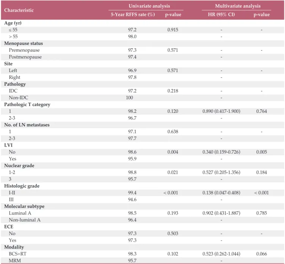Image resolution: width=285 pixels, height=264 pixels.
Task: Click the 98.0 RFFS rate value
Action: (x=132, y=37)
